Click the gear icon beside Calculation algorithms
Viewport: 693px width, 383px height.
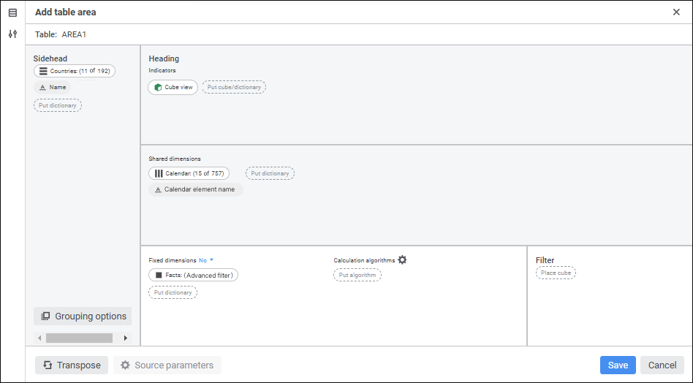[402, 259]
